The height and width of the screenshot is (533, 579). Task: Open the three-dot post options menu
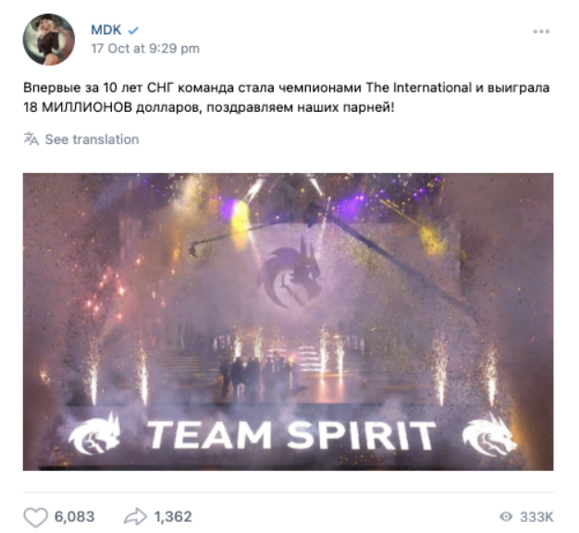click(541, 31)
